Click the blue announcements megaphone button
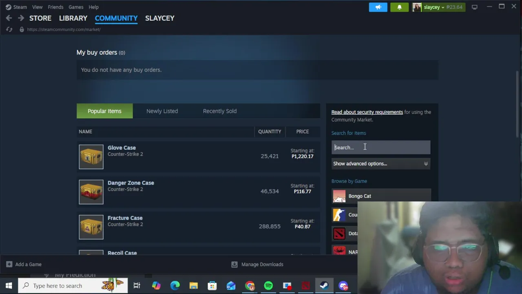Screen dimensions: 522x294 click(378, 7)
